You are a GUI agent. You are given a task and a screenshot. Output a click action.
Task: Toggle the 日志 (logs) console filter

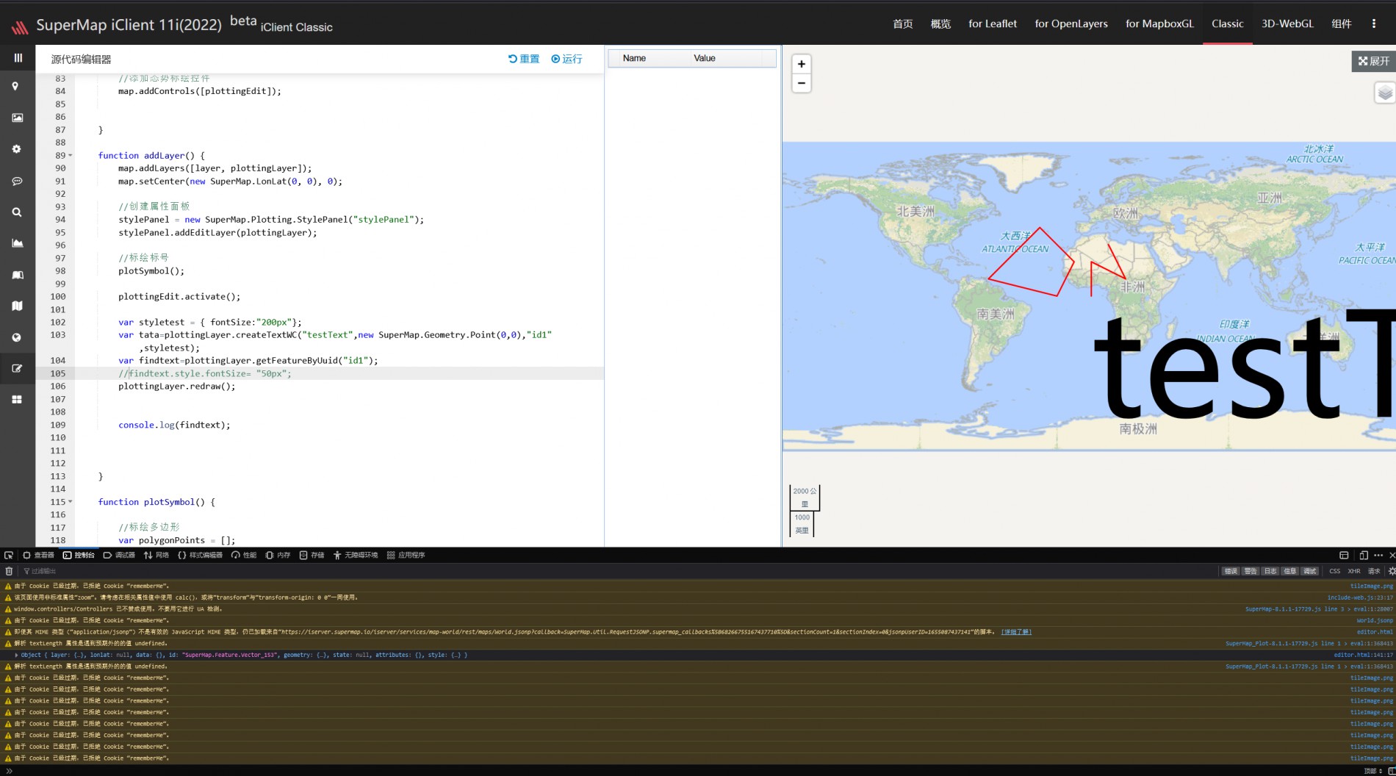coord(1270,571)
